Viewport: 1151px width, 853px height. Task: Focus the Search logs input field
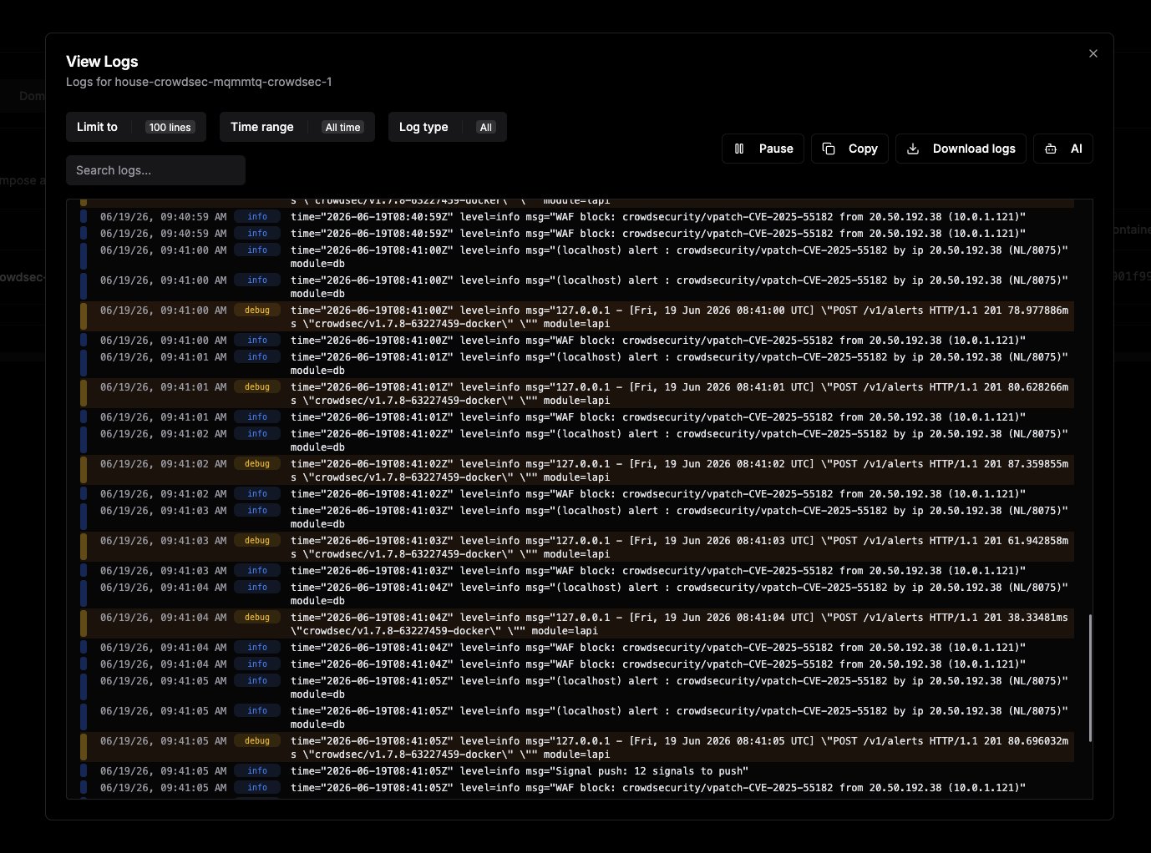pyautogui.click(x=155, y=170)
